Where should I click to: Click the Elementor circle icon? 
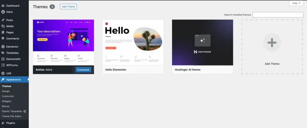3,46
